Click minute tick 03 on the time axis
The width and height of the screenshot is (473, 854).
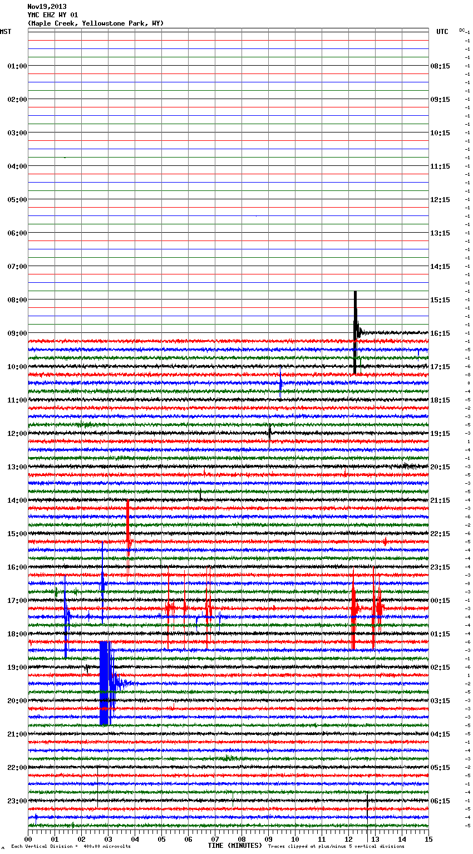click(x=109, y=839)
